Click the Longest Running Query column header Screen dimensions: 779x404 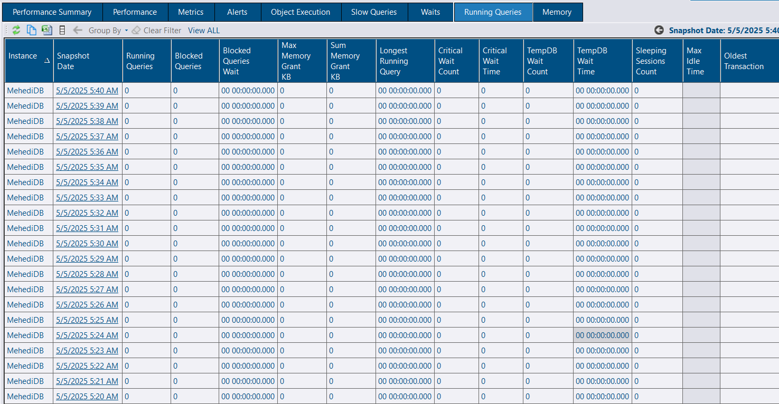(393, 61)
